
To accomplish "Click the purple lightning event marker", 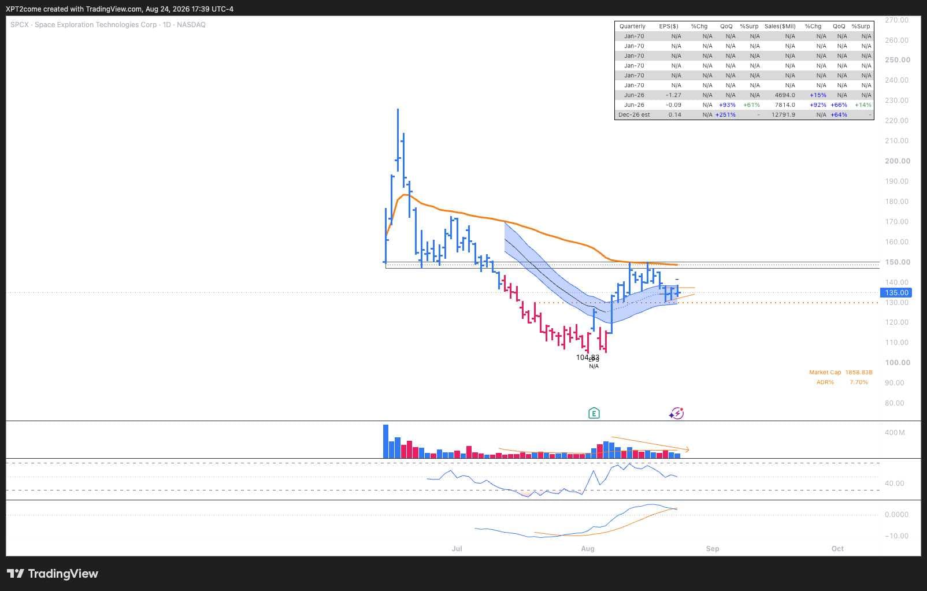I will pyautogui.click(x=676, y=413).
